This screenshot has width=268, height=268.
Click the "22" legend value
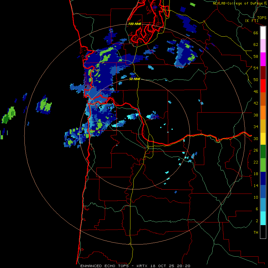(x=256, y=162)
